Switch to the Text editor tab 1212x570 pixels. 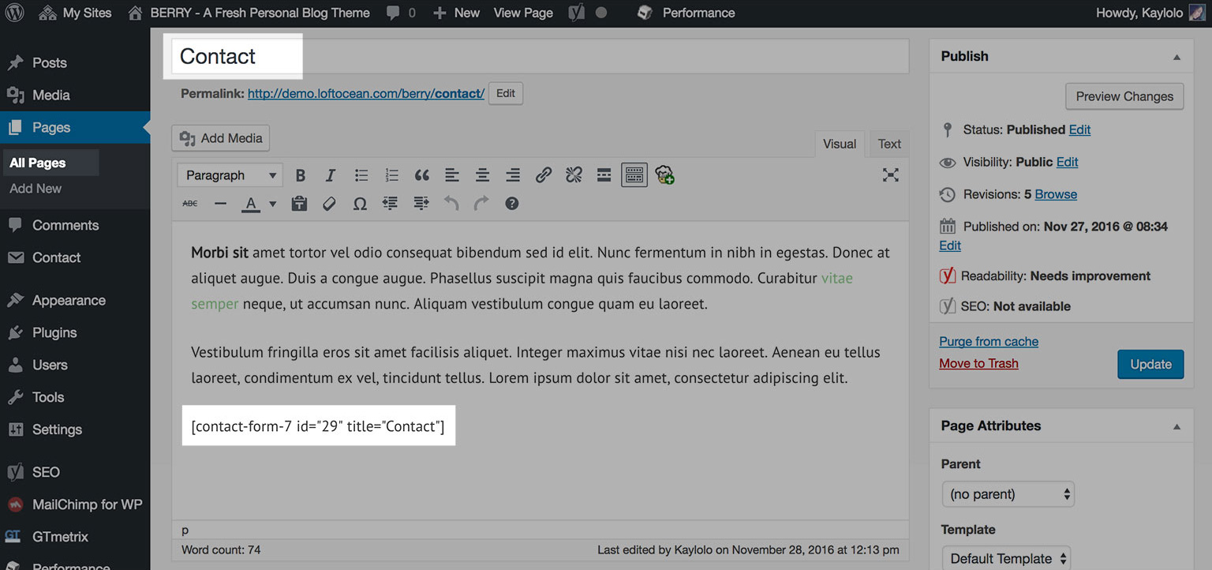(888, 144)
